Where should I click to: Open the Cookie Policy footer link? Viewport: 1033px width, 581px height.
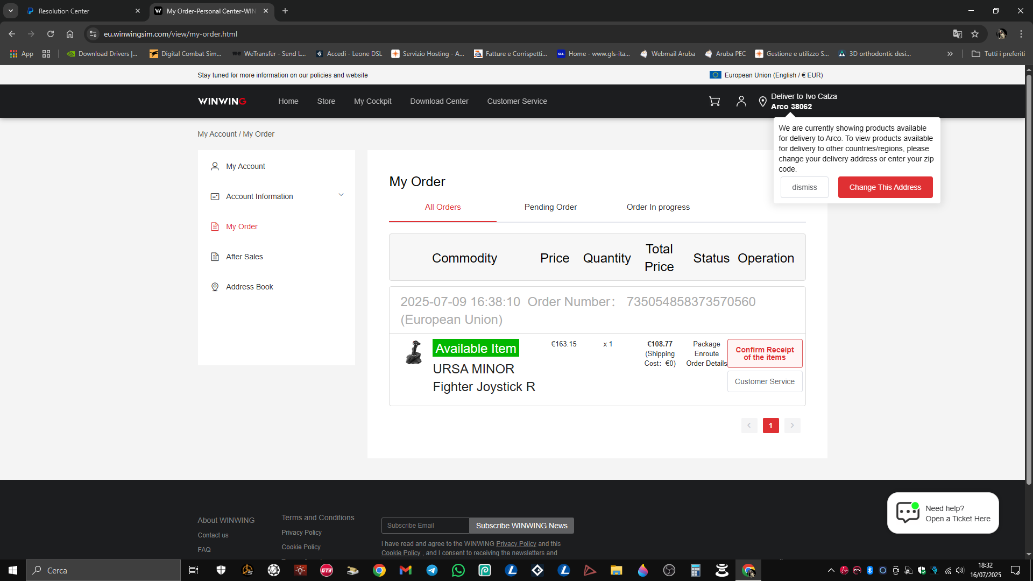[x=301, y=547]
